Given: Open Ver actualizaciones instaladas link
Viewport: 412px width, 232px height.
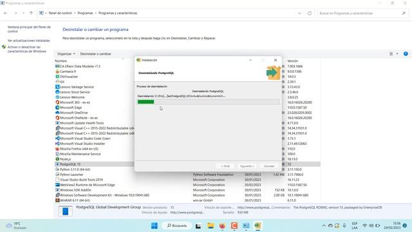Looking at the screenshot, I should tap(28, 41).
